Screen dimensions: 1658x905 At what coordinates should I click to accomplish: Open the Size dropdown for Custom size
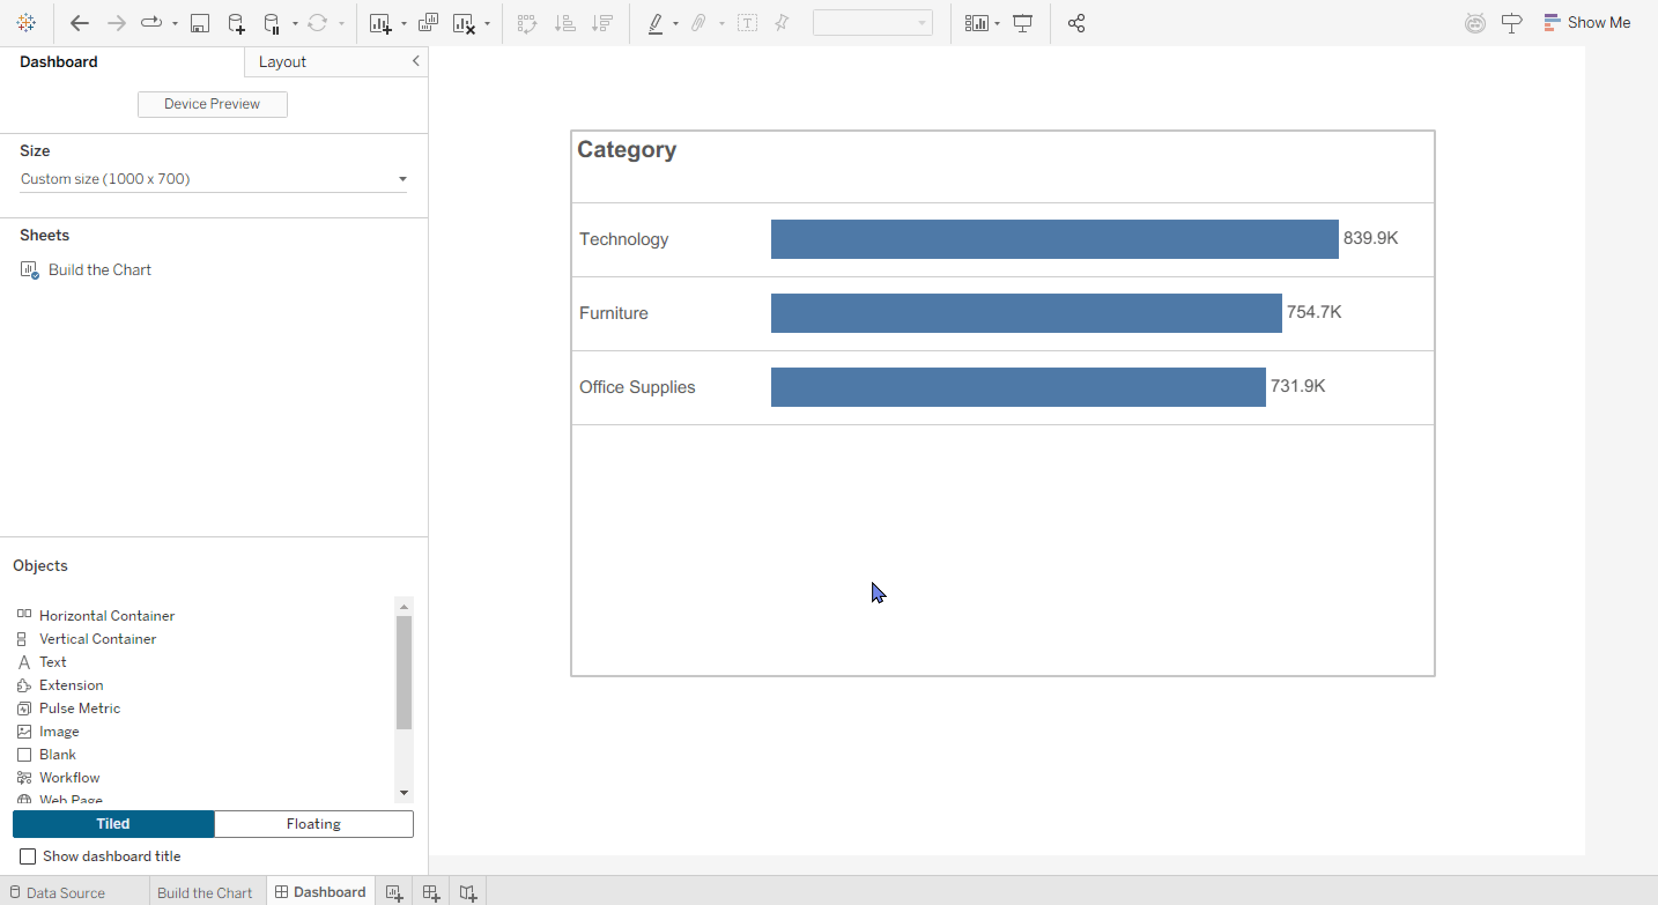(x=213, y=179)
